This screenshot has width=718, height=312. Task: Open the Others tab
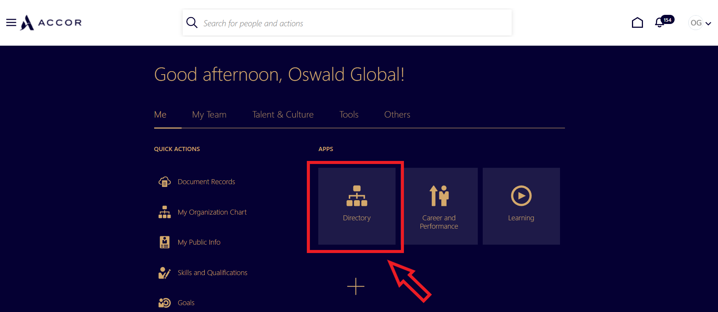pos(397,115)
